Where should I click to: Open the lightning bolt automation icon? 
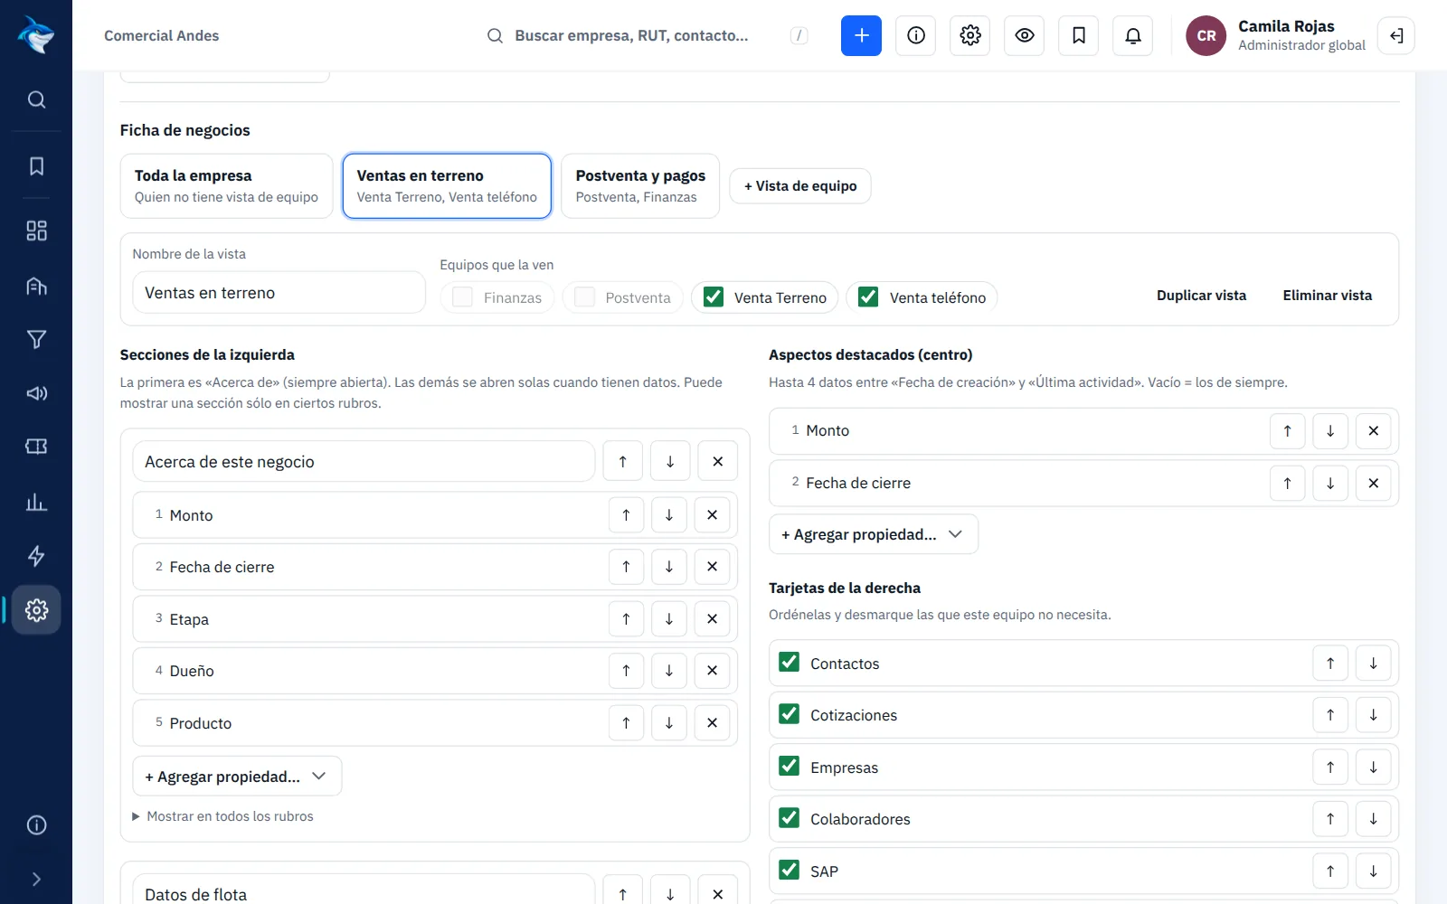click(x=36, y=556)
